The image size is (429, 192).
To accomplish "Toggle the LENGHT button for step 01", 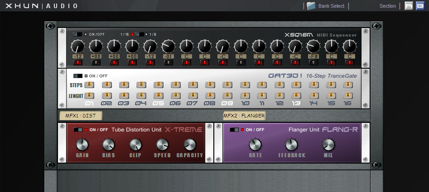I will tap(89, 96).
